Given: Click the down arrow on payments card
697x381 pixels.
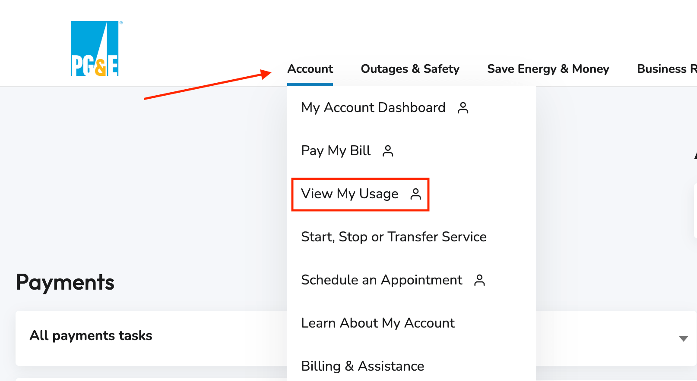Looking at the screenshot, I should (x=683, y=339).
